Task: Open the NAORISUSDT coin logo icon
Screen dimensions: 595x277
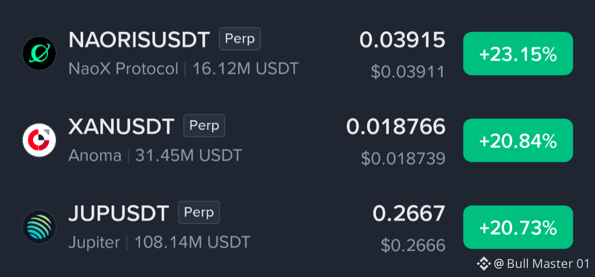Action: tap(39, 53)
